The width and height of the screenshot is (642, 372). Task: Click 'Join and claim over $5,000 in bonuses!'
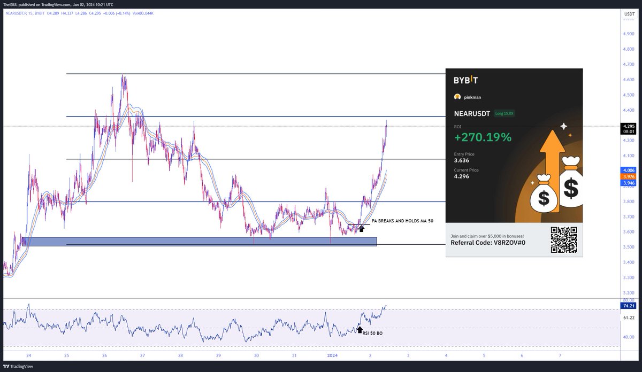click(x=487, y=236)
